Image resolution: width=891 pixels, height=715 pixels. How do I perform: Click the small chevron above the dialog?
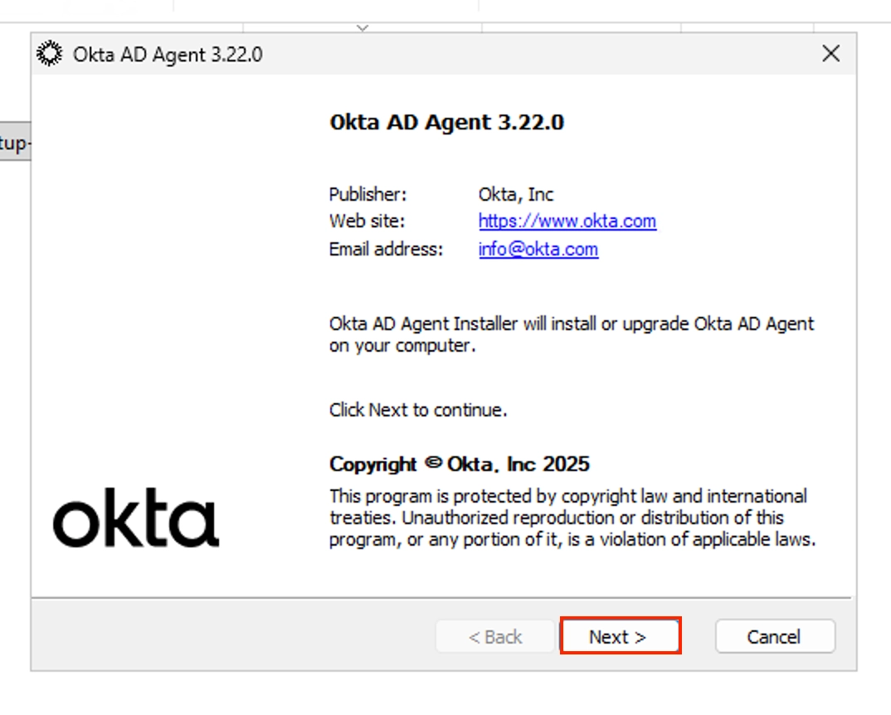(x=363, y=27)
